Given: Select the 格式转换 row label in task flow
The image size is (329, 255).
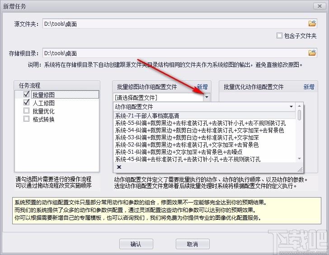Looking at the screenshot, I should click(44, 119).
